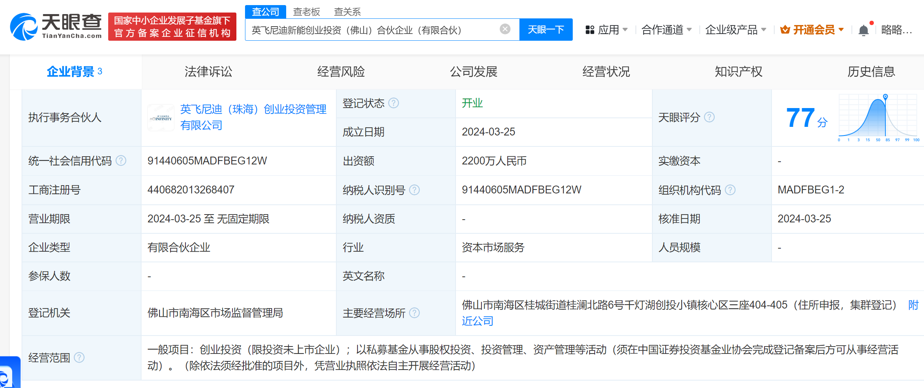Click the help icon beside 主要经营场所
This screenshot has height=388, width=924.
[414, 313]
